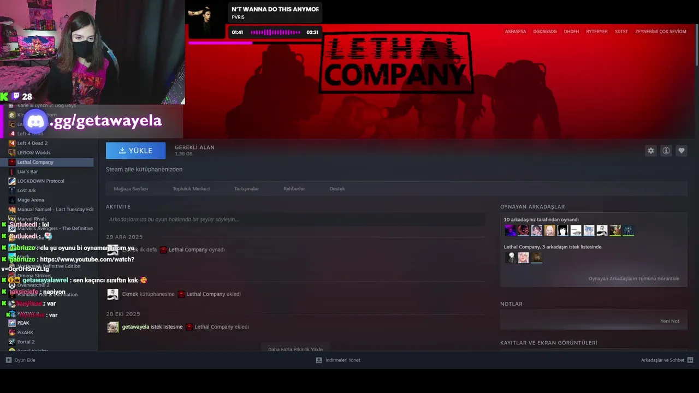Click 'KAYITLAR VE EKRAN GÖRÜNTÜLERİ' heading
This screenshot has height=393, width=699.
coord(549,343)
